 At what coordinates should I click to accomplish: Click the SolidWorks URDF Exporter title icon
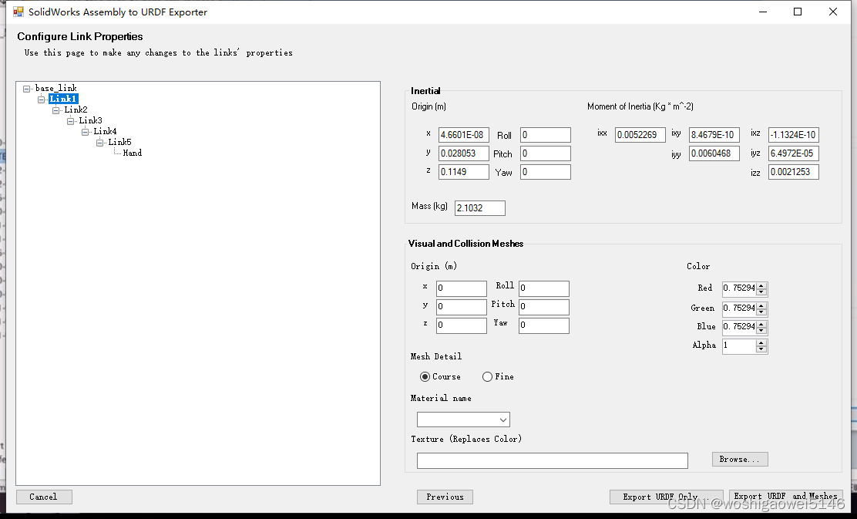click(18, 12)
